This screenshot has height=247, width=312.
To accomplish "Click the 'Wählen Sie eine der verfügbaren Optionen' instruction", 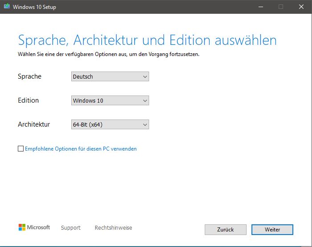I will tap(109, 54).
